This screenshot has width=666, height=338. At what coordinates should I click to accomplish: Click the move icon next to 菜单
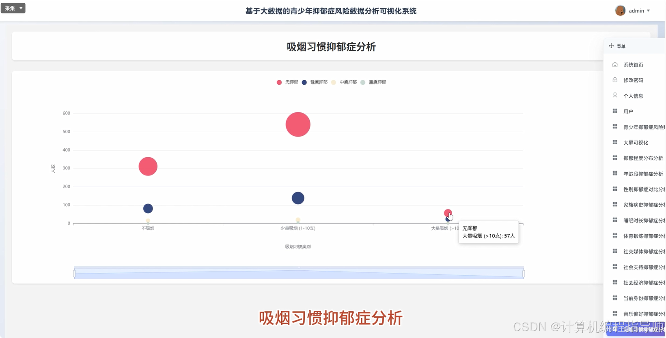611,46
